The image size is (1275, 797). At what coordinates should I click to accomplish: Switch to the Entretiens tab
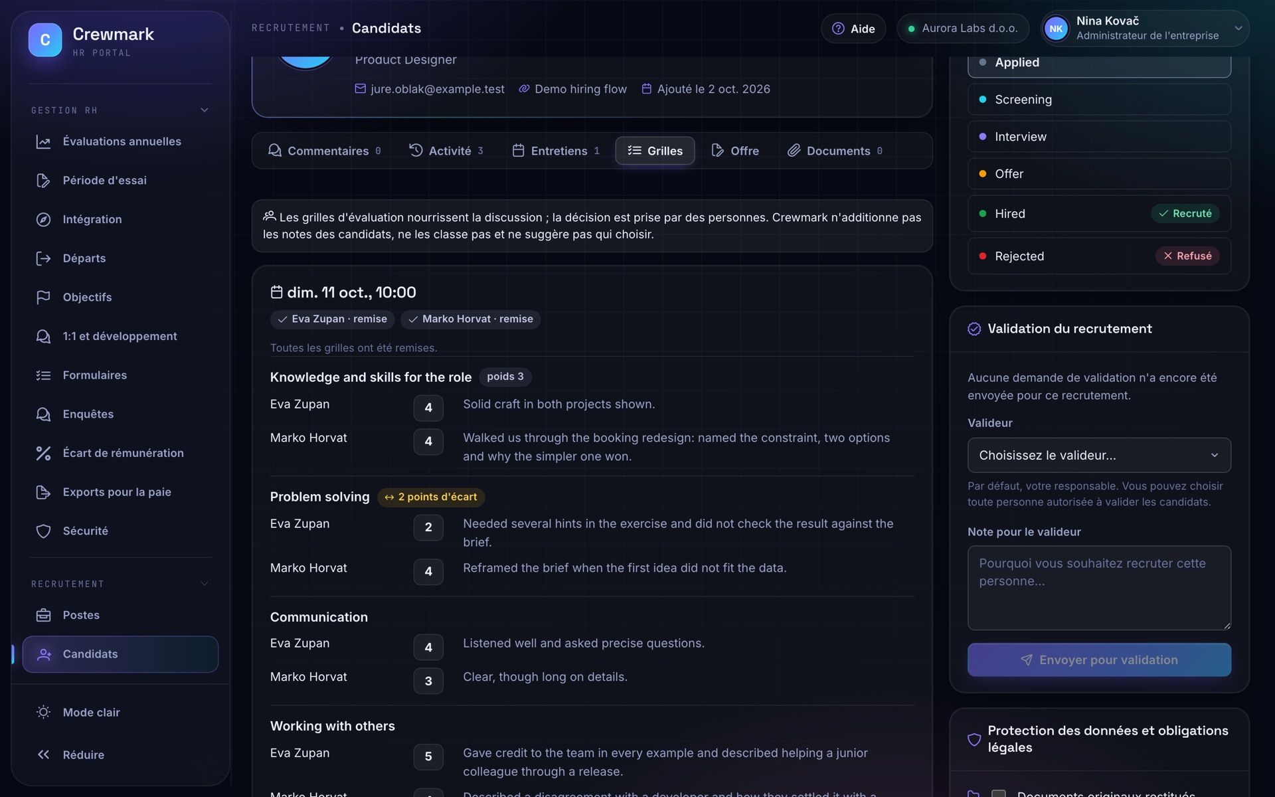pos(556,151)
